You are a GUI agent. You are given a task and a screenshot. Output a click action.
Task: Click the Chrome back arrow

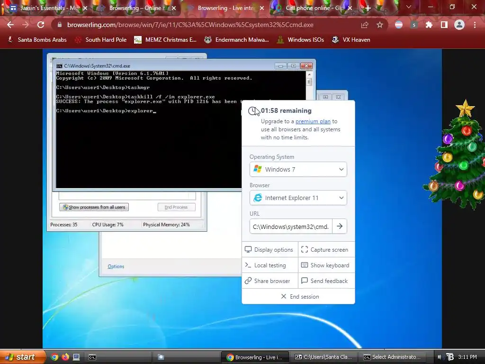10,25
